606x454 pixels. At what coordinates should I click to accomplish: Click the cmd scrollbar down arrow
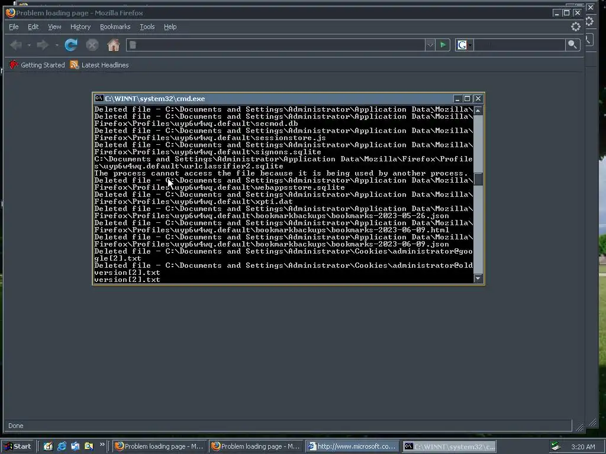(478, 278)
